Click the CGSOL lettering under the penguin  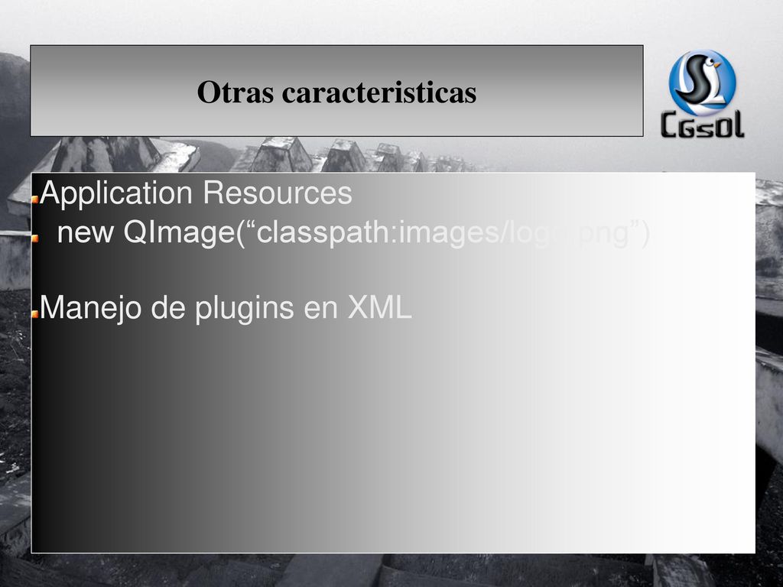coord(703,125)
